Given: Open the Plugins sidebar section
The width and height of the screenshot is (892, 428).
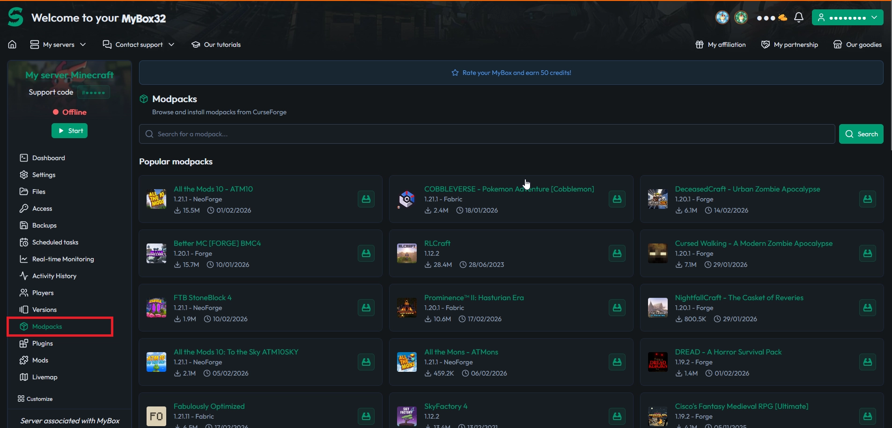Looking at the screenshot, I should point(42,343).
